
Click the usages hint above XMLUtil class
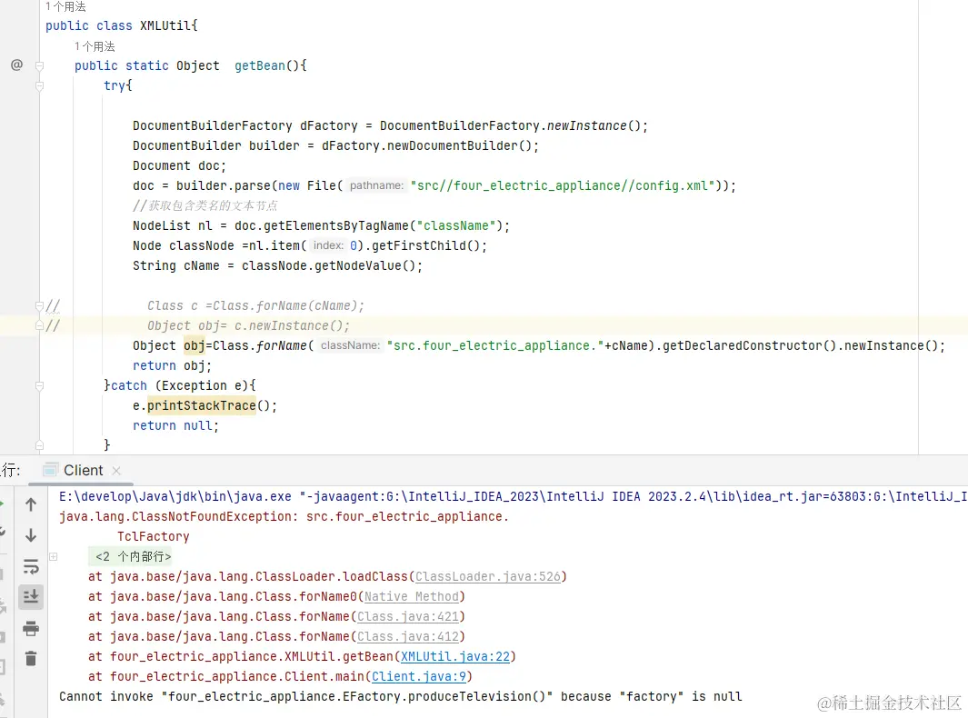[65, 6]
